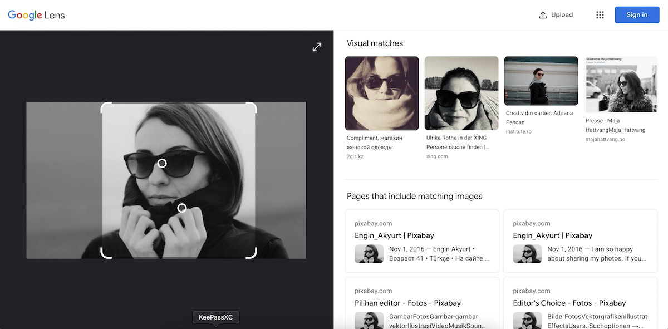This screenshot has height=329, width=668.
Task: Grab the top-left crop corner handle
Action: pyautogui.click(x=106, y=107)
